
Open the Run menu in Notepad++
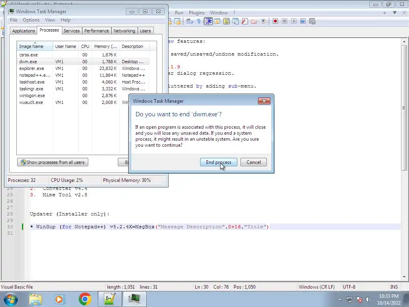179,12
